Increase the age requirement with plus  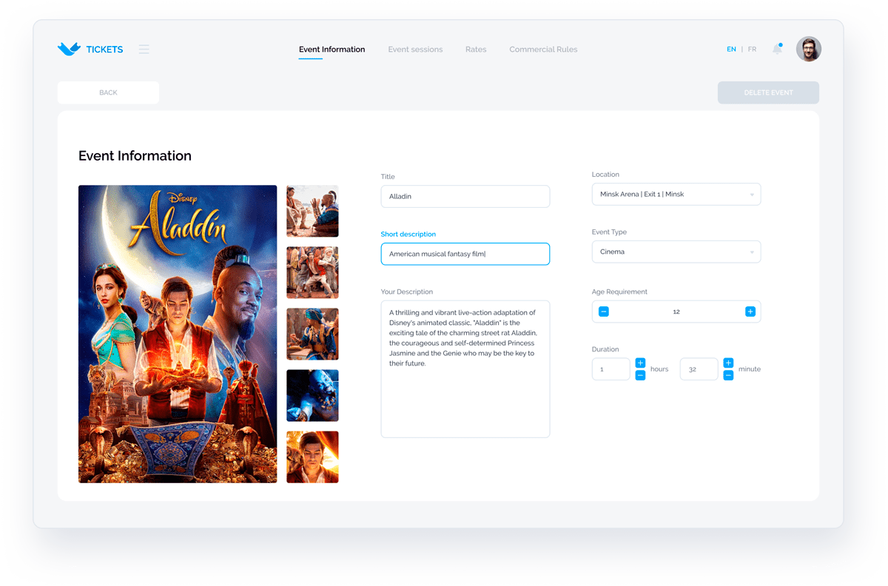[750, 311]
